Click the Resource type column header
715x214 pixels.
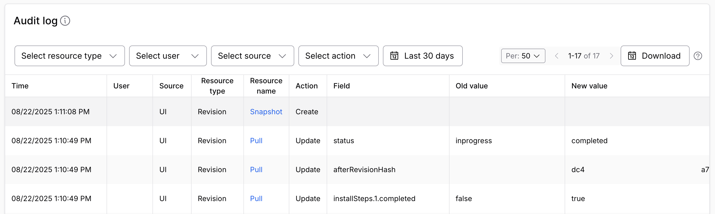tap(217, 86)
